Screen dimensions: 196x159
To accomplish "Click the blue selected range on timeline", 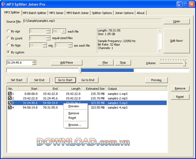I will tap(107, 70).
